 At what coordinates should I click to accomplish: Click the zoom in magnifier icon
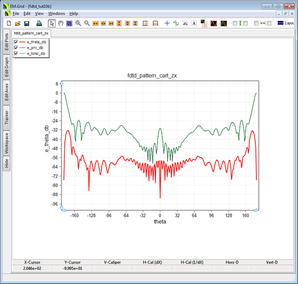pos(78,23)
